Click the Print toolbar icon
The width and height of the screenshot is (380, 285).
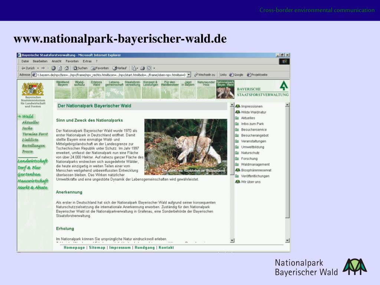(x=142, y=68)
